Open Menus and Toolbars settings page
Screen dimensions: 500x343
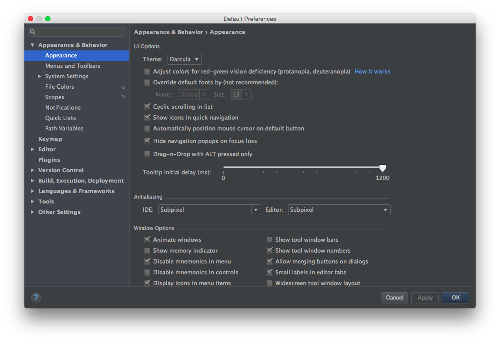(73, 66)
